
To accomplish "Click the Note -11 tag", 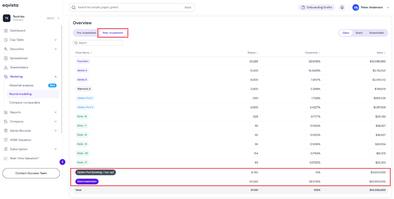I will pyautogui.click(x=82, y=162).
